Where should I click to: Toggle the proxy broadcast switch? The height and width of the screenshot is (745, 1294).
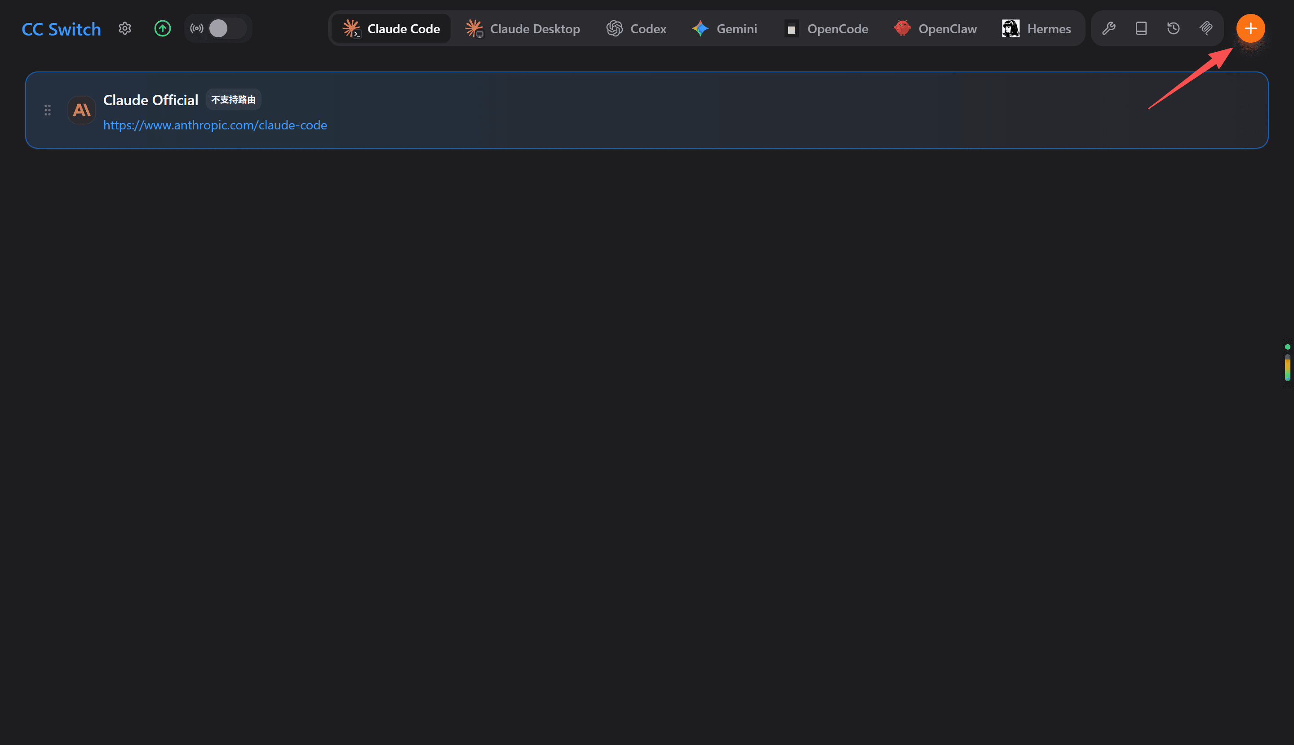[x=227, y=28]
